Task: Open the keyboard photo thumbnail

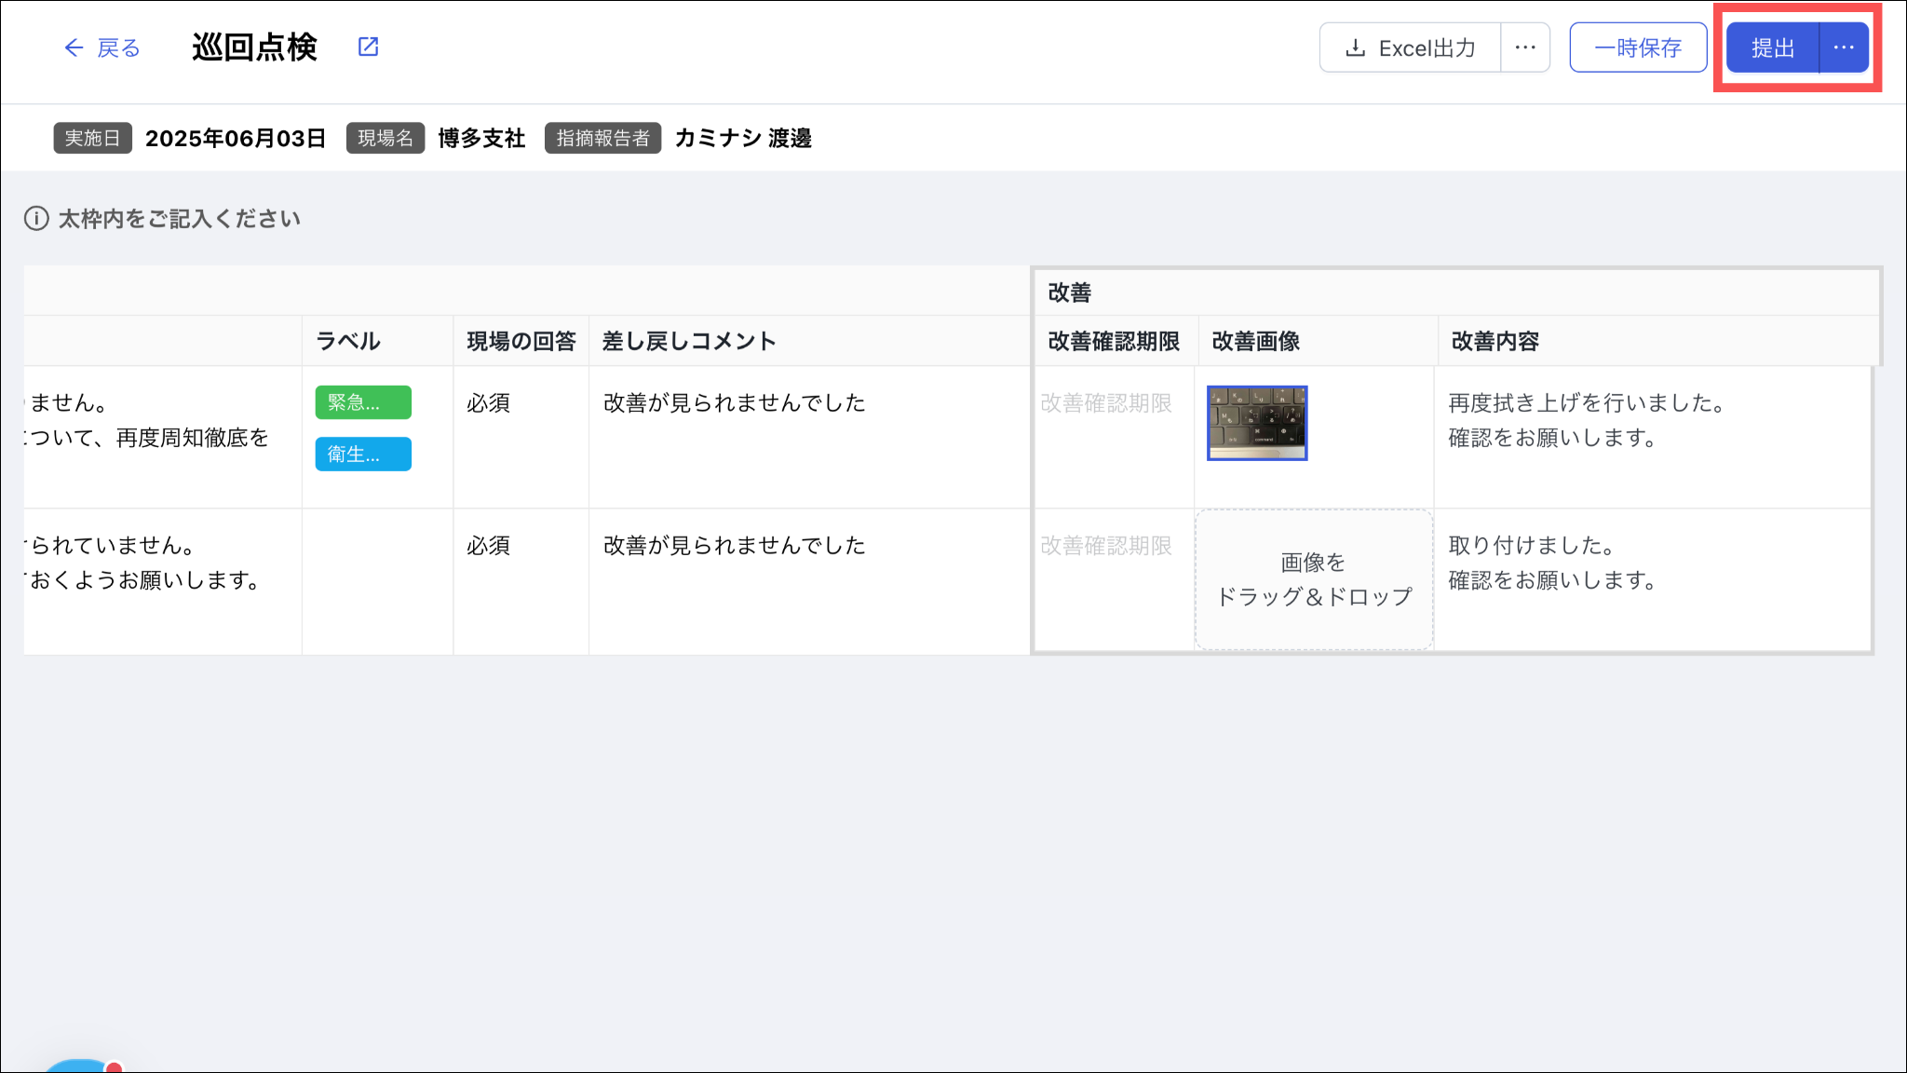Action: click(1257, 423)
